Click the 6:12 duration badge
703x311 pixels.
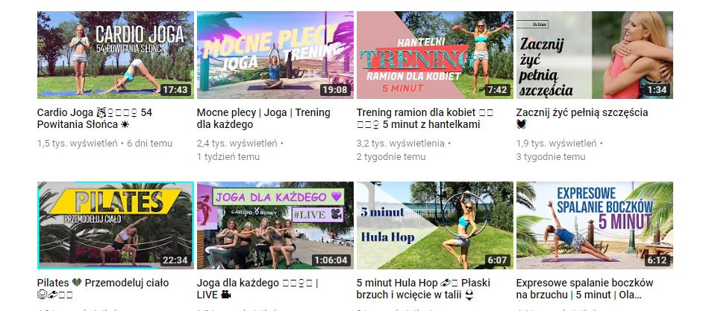pos(657,260)
